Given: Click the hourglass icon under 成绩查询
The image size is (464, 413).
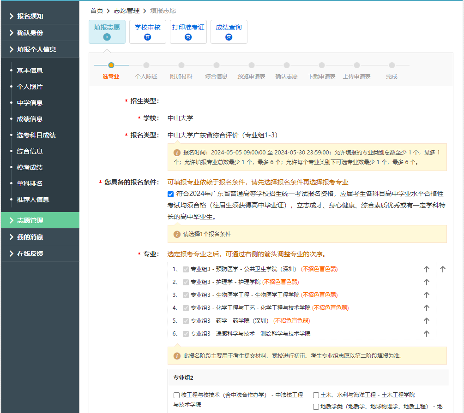Looking at the screenshot, I should click(x=229, y=37).
